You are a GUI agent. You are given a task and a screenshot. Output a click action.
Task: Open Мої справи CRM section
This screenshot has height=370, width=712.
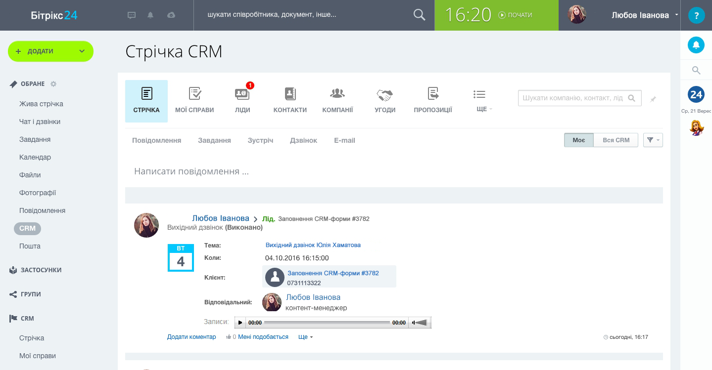pyautogui.click(x=194, y=100)
